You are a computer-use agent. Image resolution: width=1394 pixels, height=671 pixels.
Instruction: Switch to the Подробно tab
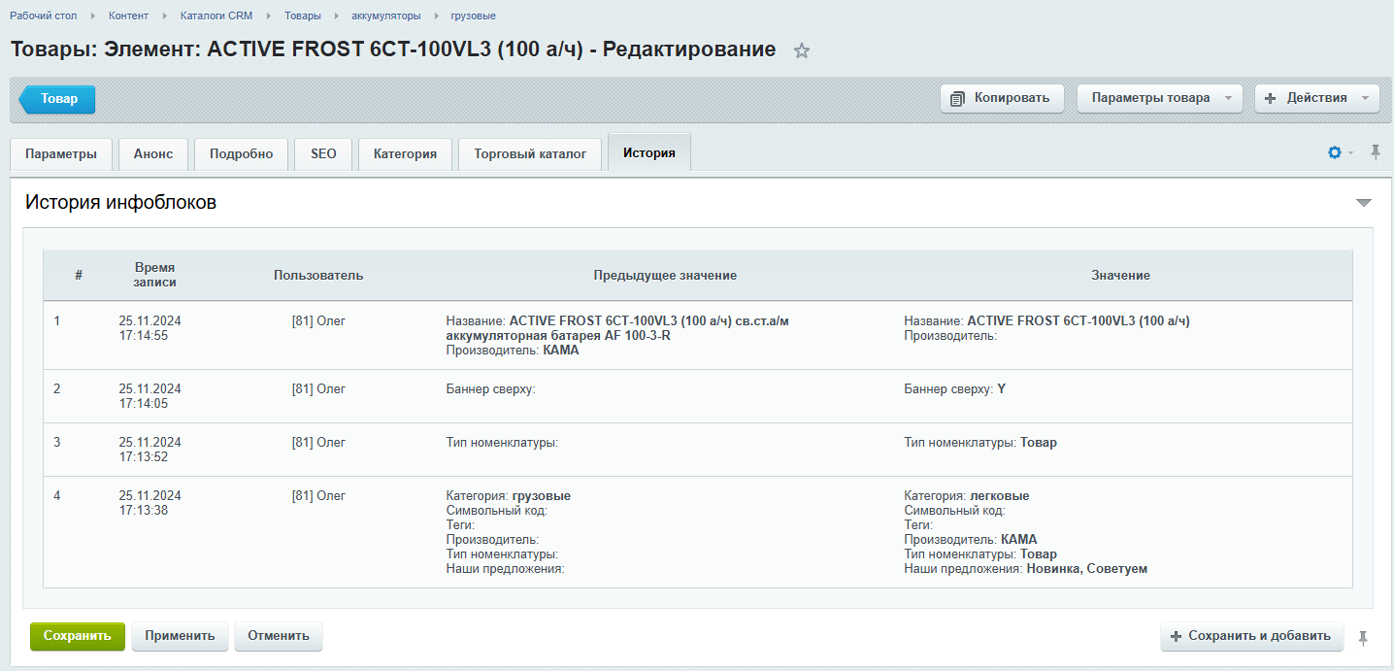(241, 153)
